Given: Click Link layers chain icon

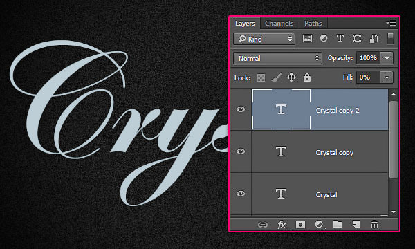Looking at the screenshot, I should tap(263, 225).
